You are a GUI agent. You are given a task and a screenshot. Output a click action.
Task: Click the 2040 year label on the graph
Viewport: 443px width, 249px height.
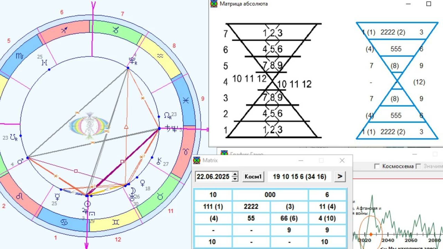388,240
